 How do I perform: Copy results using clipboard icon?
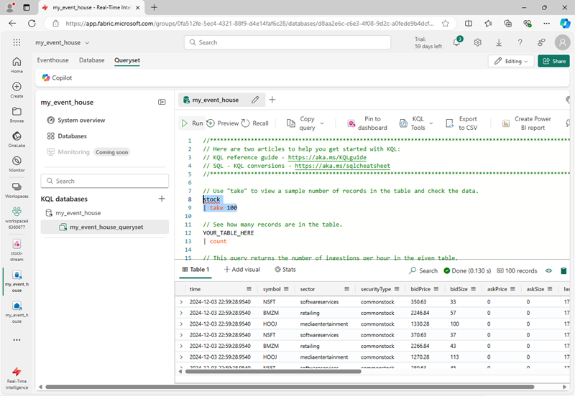pos(563,270)
